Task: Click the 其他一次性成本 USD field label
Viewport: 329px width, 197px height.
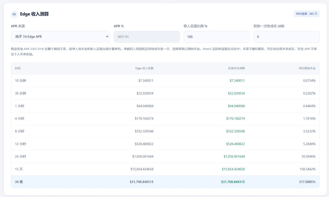Action: coord(269,26)
